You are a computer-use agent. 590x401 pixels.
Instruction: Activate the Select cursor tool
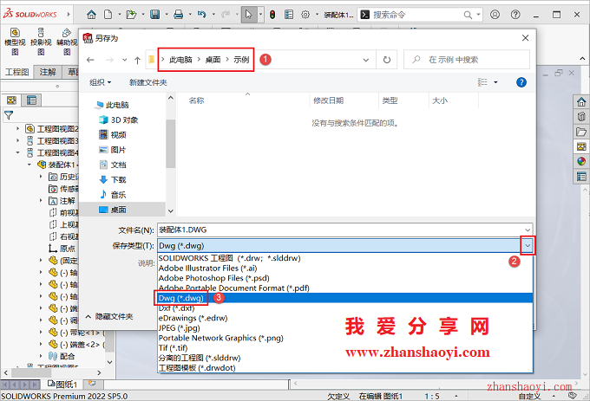[249, 15]
